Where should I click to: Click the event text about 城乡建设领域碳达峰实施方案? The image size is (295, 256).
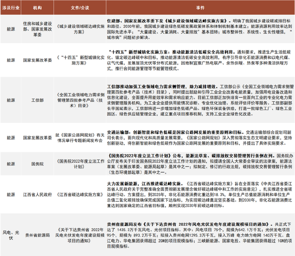click(199, 29)
